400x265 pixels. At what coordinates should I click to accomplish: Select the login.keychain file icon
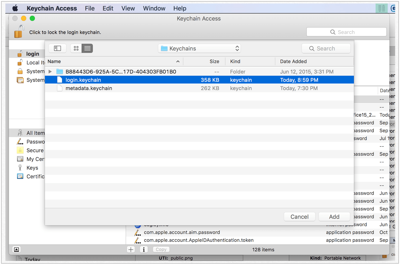click(59, 80)
